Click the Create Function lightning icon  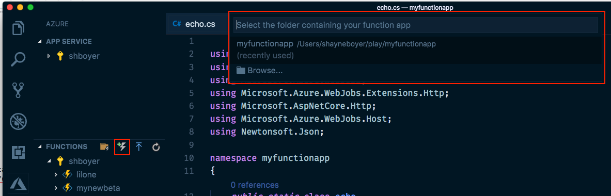122,147
